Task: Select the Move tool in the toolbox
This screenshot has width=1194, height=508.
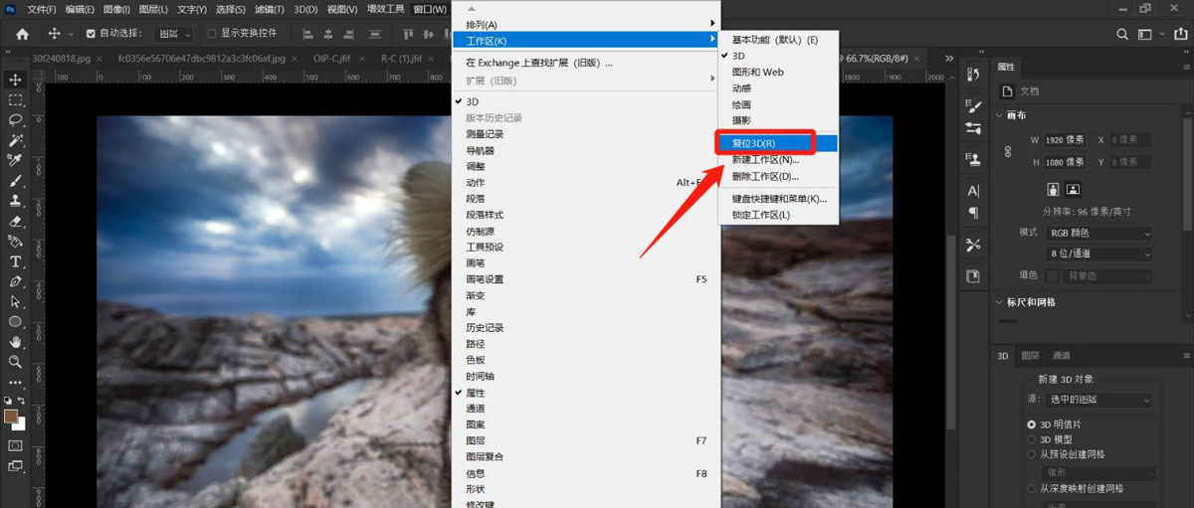Action: tap(15, 81)
